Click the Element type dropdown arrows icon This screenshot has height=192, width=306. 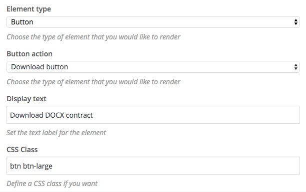(x=296, y=22)
